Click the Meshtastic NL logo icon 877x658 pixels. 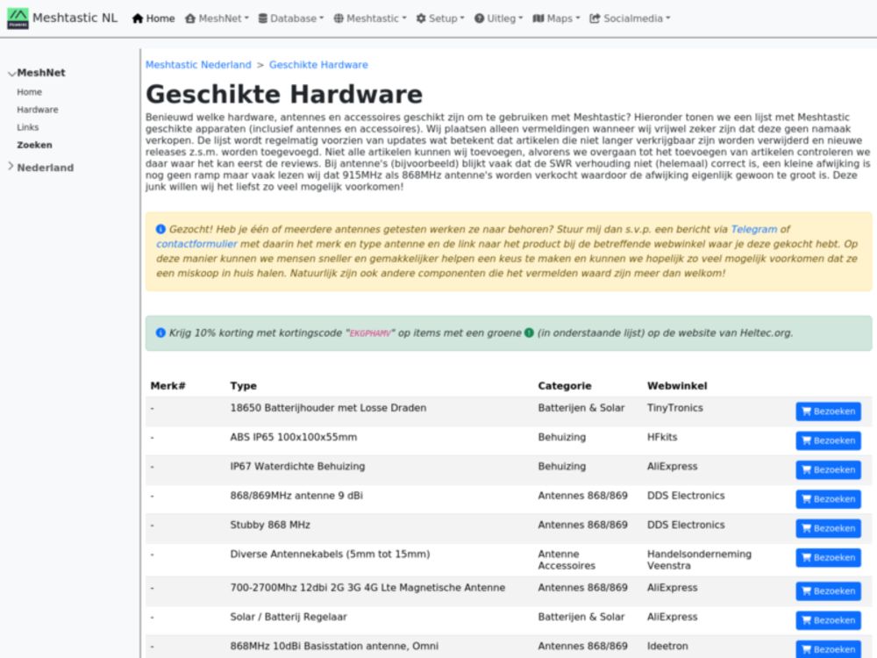(18, 18)
